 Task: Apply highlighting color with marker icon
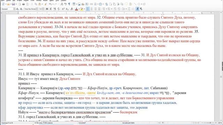point(82,9)
